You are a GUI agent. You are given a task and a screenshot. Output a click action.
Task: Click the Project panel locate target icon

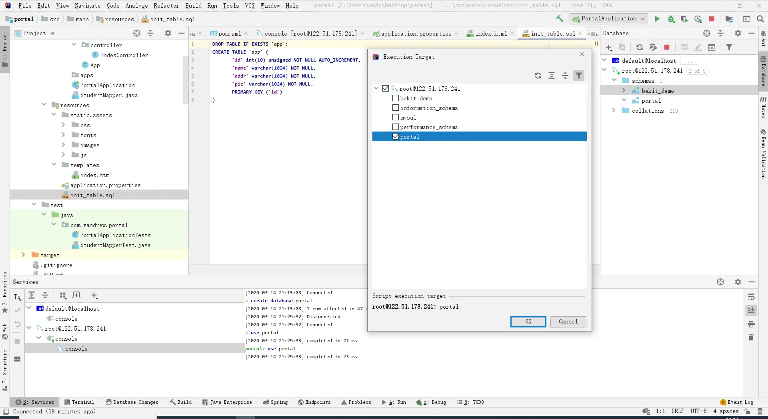[x=137, y=33]
